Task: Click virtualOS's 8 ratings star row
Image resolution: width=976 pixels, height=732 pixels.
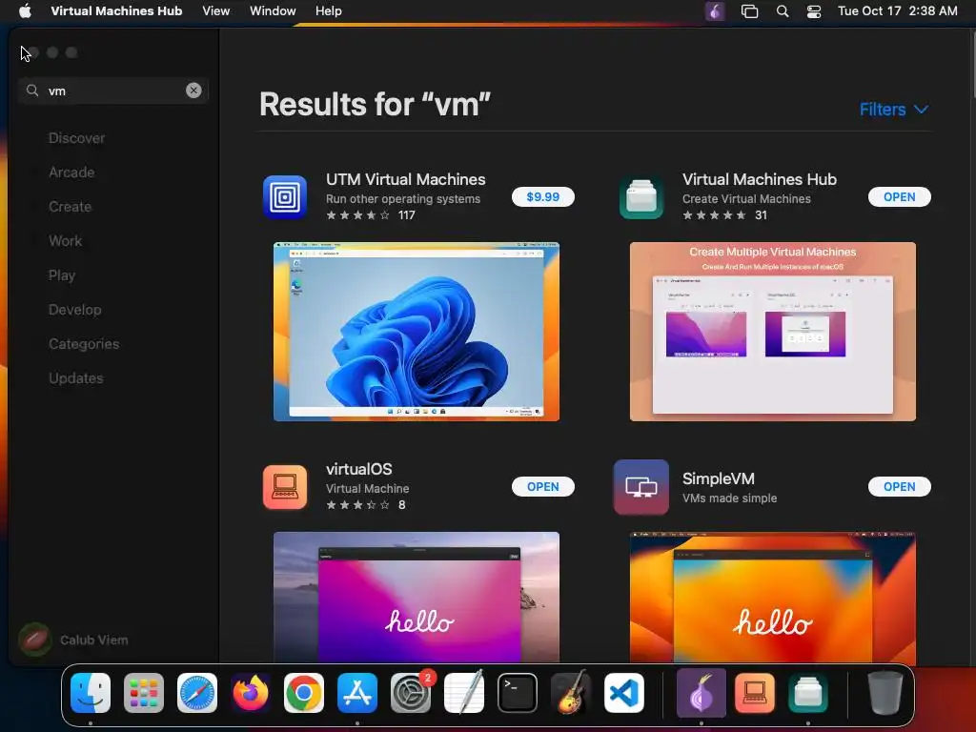Action: pos(358,505)
